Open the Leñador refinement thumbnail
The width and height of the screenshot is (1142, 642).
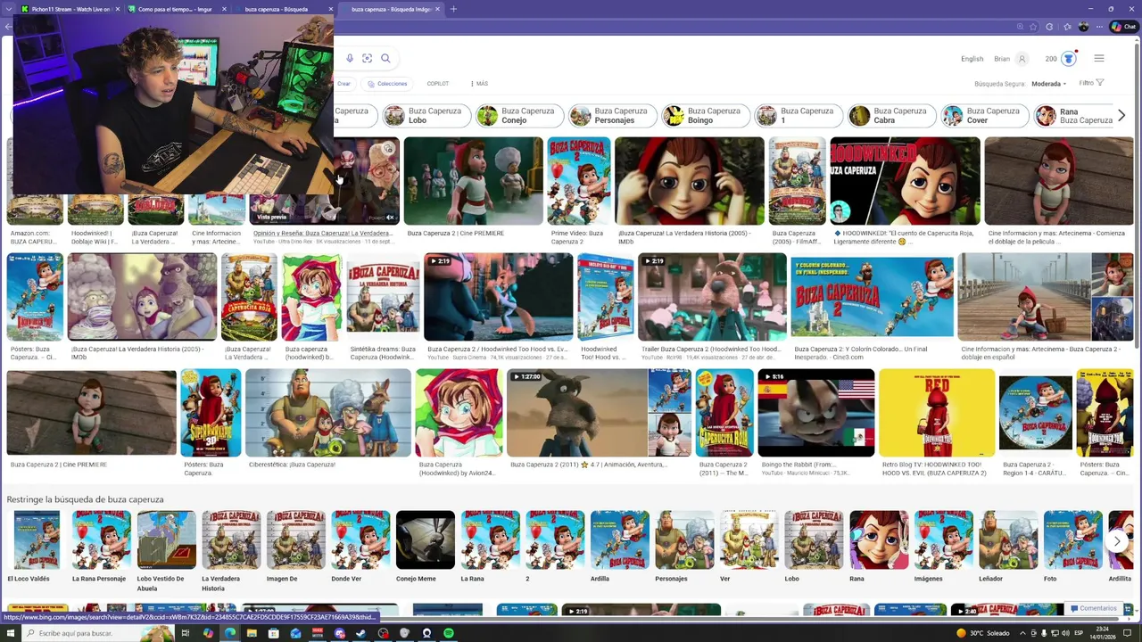pos(1008,547)
